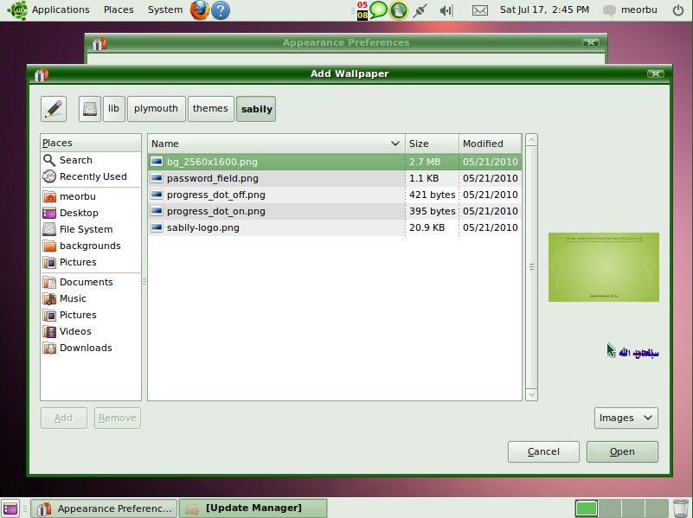Click the Cancel button
693x518 pixels.
tap(543, 451)
